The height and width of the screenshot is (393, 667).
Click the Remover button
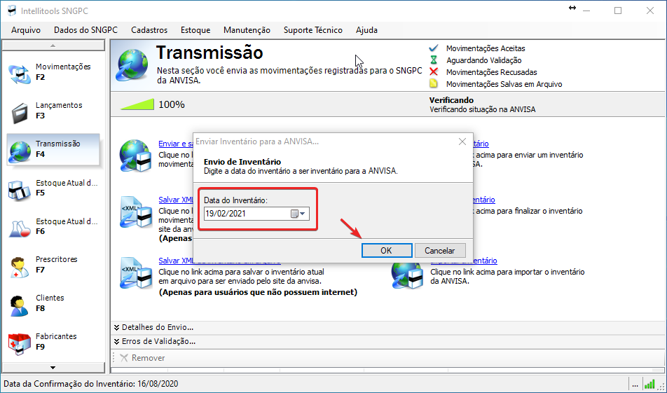coord(142,358)
